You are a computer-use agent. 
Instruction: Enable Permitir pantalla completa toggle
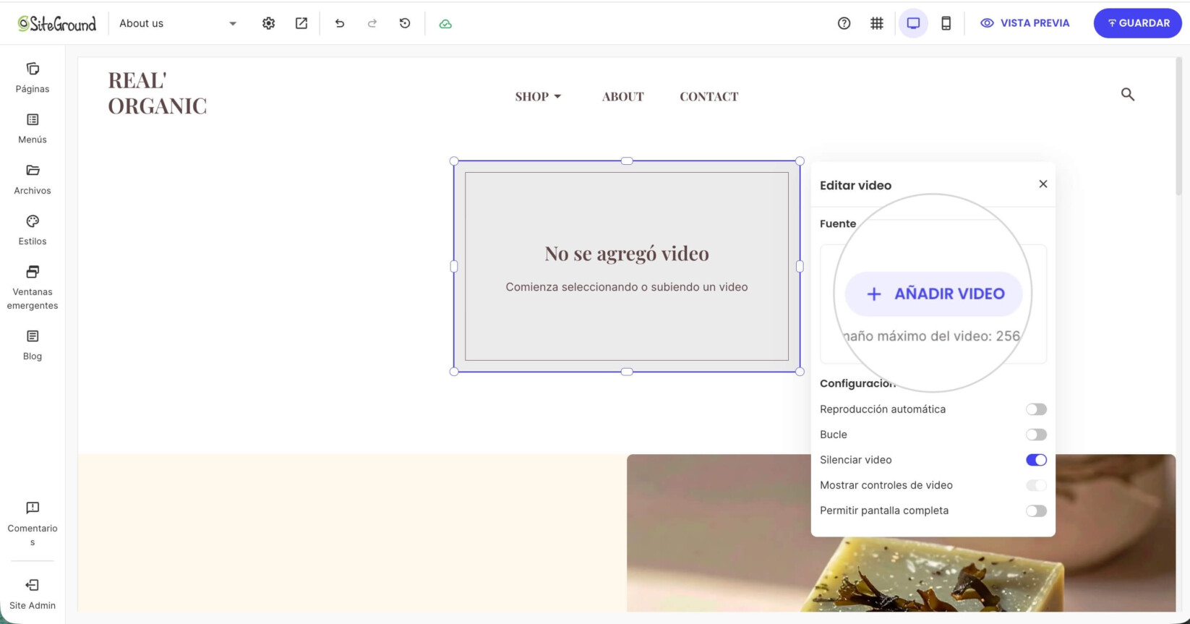point(1036,510)
